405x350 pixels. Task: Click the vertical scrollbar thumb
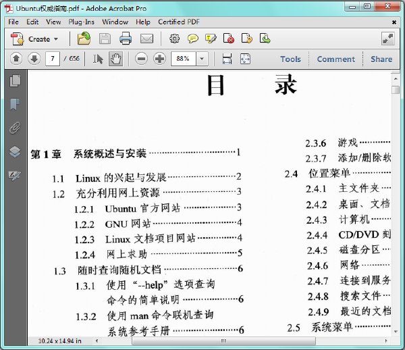[x=396, y=90]
